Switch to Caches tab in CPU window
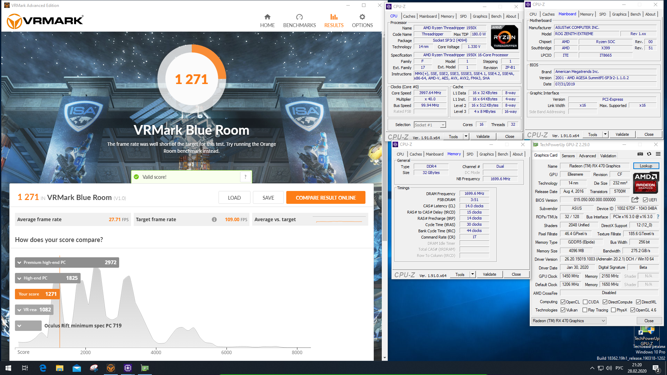The width and height of the screenshot is (667, 375). click(409, 16)
